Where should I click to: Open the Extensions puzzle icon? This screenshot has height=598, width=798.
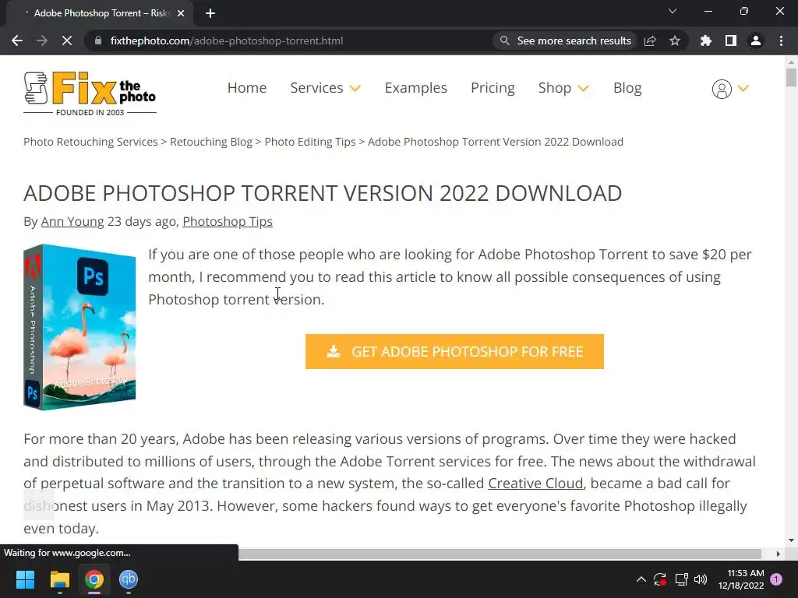click(706, 40)
